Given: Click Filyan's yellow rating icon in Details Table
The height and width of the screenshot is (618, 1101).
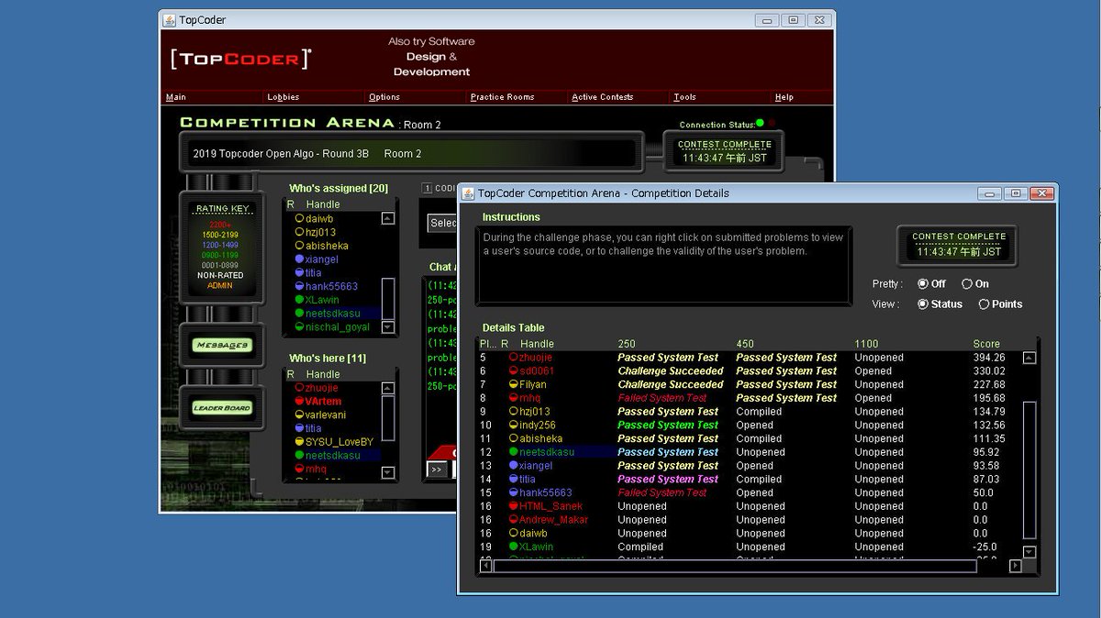Looking at the screenshot, I should tap(513, 384).
